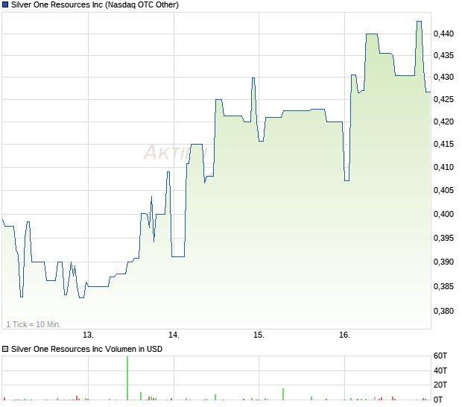Image resolution: width=462 pixels, height=407 pixels.
Task: Click the 0,405 price axis label
Action: pos(443,190)
